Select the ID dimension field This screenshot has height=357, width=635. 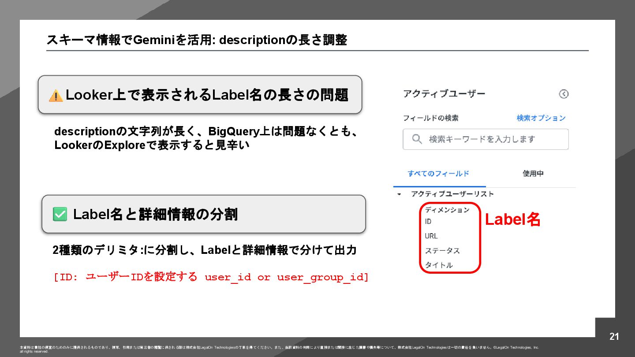click(428, 222)
